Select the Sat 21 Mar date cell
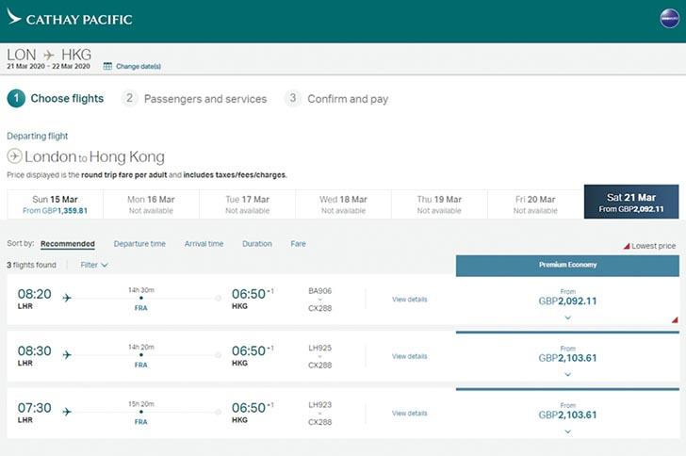This screenshot has height=456, width=686. tap(630, 203)
